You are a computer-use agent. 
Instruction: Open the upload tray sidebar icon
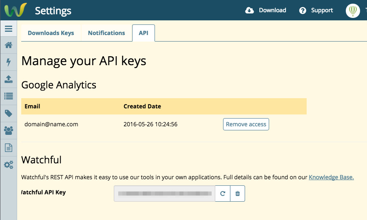click(x=9, y=79)
